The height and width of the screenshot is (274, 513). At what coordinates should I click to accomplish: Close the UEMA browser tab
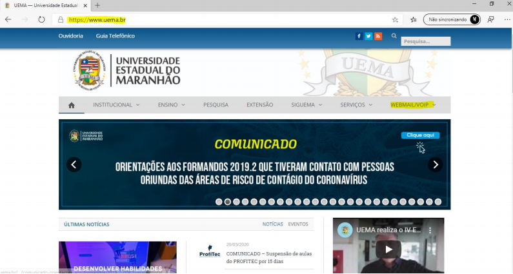coord(85,6)
